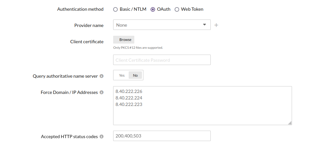Click info icon beside Force Domain / IP Addresses
The height and width of the screenshot is (143, 332).
click(x=101, y=92)
